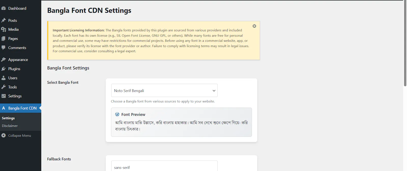The height and width of the screenshot is (171, 407).
Task: Click the Tools wrench icon
Action: (4, 87)
